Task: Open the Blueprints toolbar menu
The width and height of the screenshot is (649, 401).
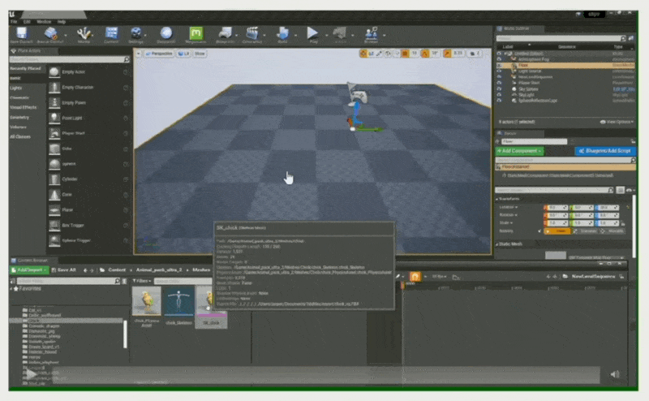Action: click(x=226, y=33)
